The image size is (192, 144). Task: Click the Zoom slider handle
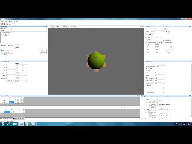(x=169, y=53)
